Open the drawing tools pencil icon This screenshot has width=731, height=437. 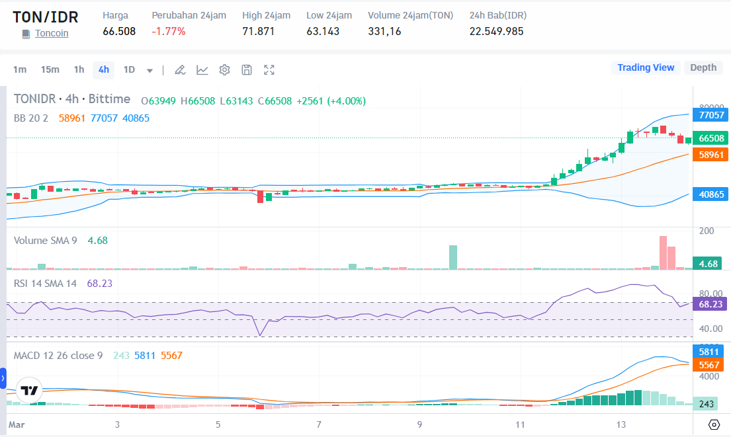point(180,70)
